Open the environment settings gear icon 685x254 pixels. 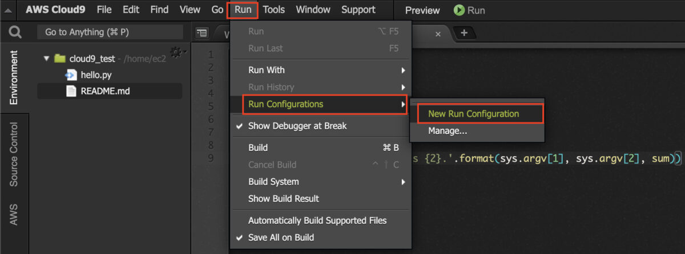click(176, 52)
